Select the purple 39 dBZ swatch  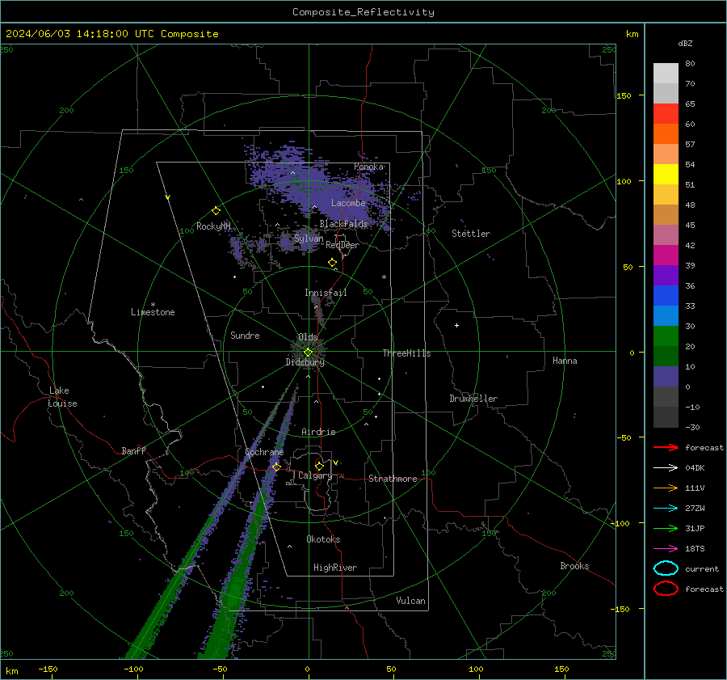pos(666,275)
